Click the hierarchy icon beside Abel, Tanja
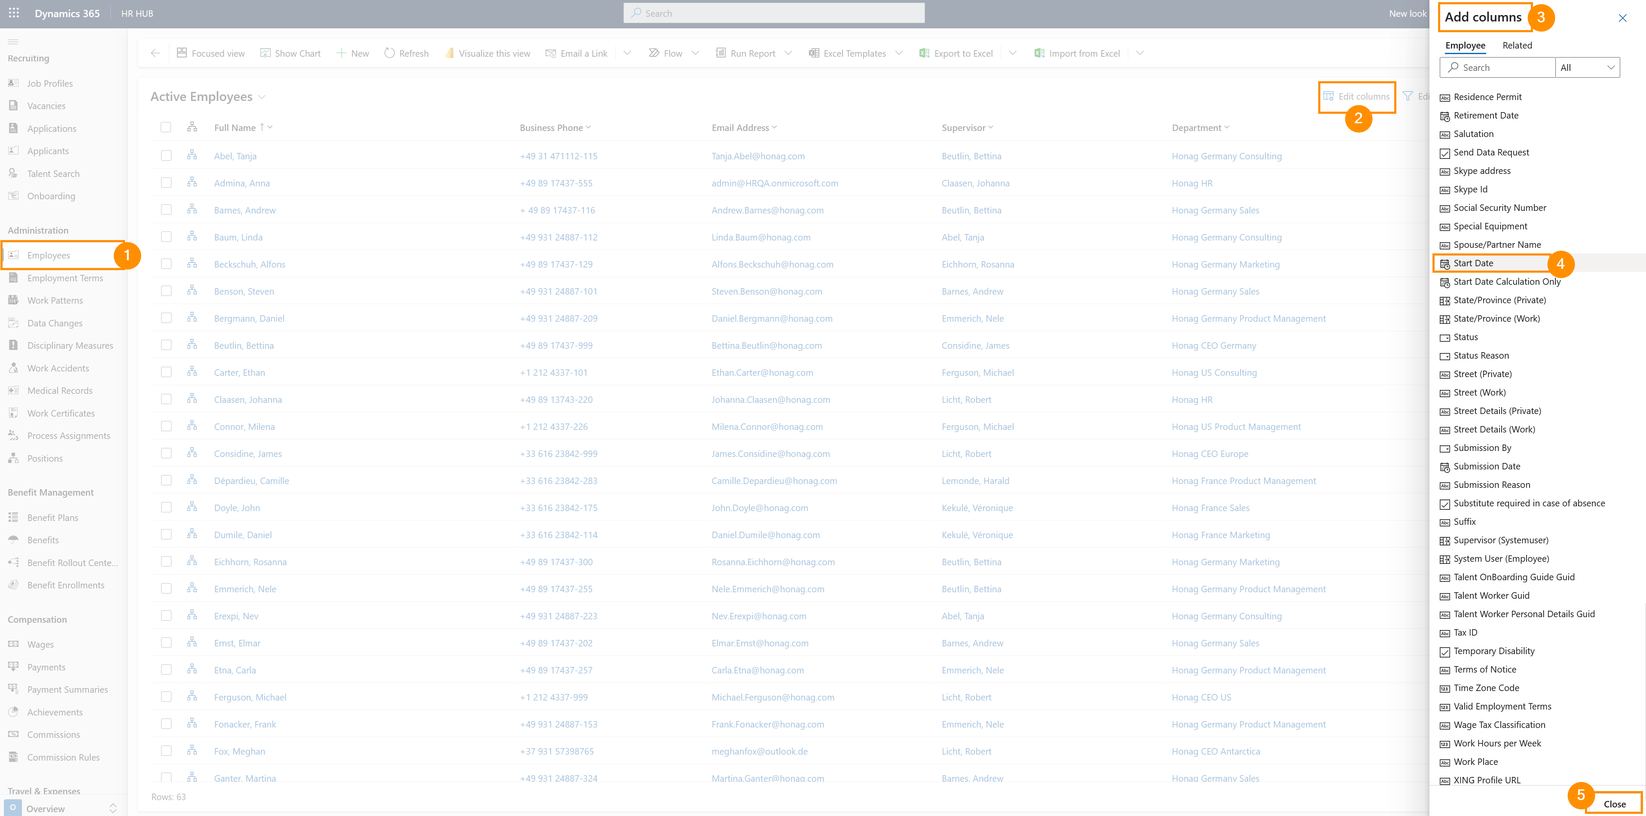This screenshot has height=816, width=1646. pyautogui.click(x=192, y=155)
